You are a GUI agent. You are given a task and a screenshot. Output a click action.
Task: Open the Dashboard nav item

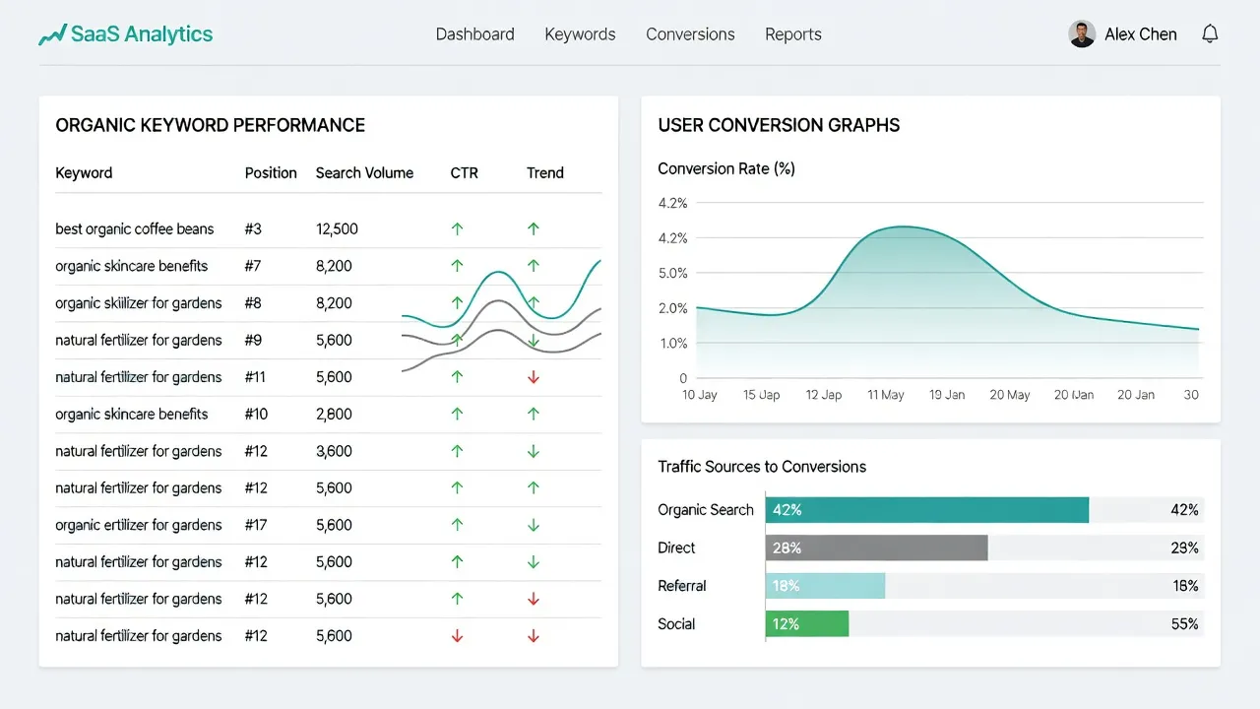(x=475, y=34)
